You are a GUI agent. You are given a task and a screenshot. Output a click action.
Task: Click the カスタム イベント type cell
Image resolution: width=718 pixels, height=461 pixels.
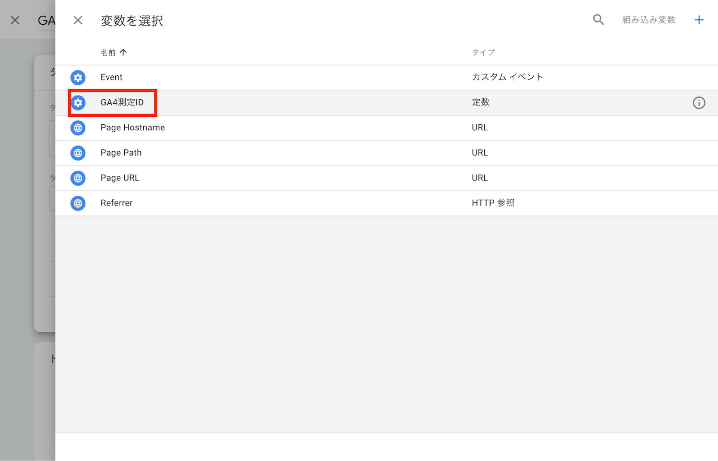pyautogui.click(x=508, y=77)
